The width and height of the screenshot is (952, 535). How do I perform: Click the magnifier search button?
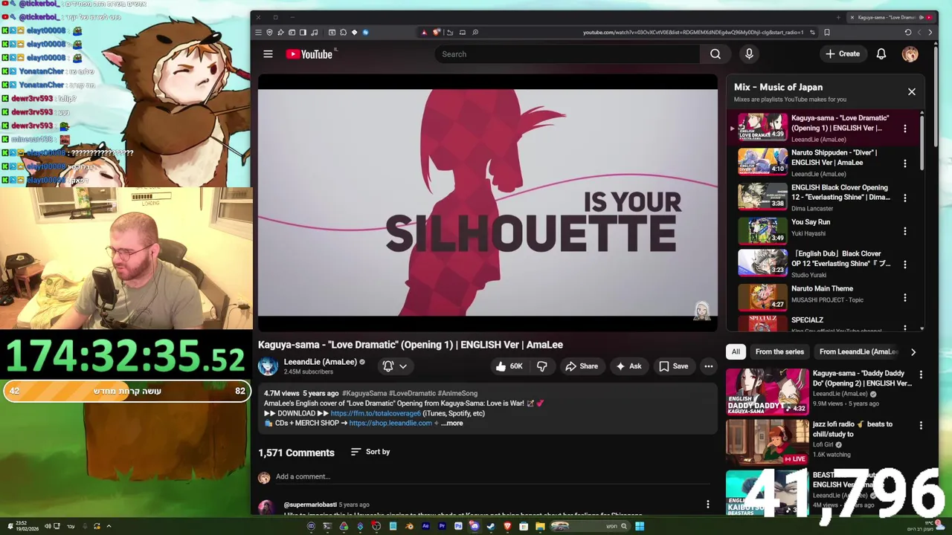(x=715, y=53)
